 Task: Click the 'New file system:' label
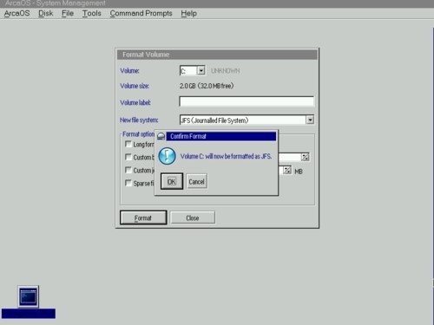coord(139,120)
